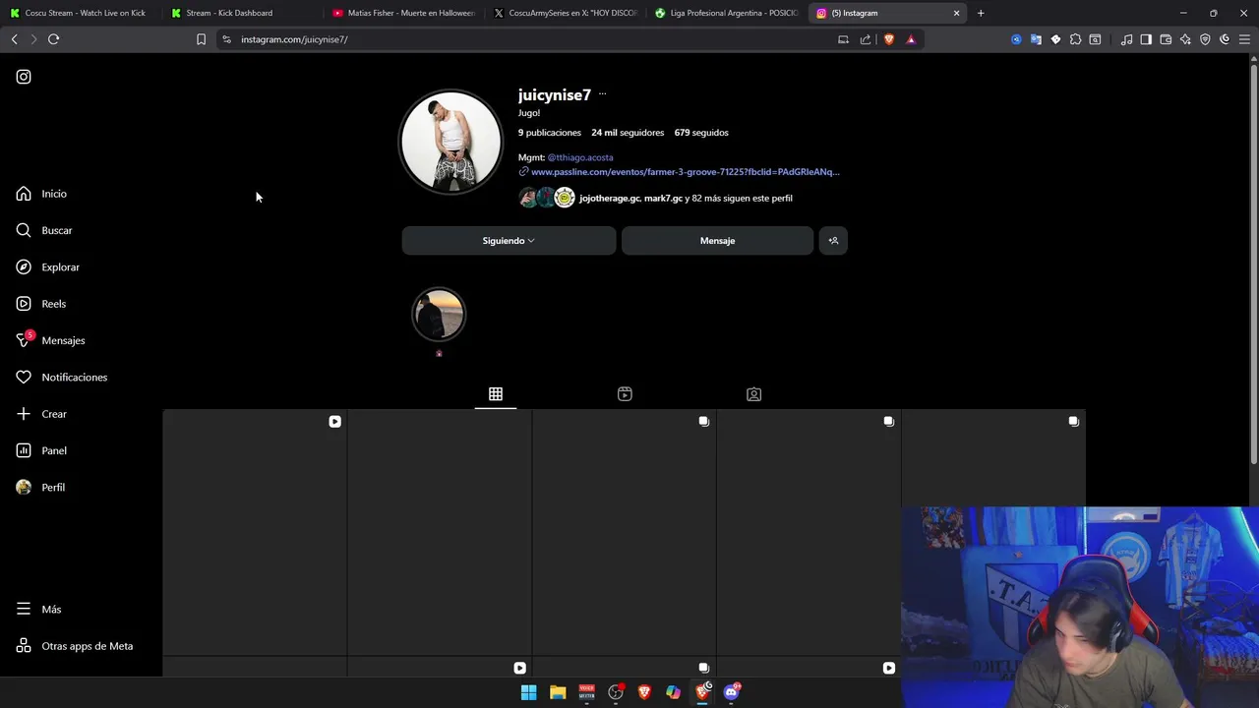Open the translate extension icon
1259x708 pixels.
[1036, 39]
